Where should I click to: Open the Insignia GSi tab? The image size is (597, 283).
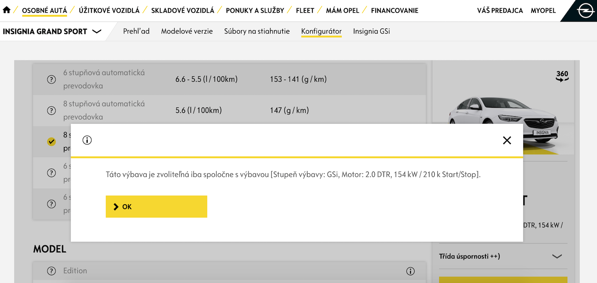click(372, 31)
